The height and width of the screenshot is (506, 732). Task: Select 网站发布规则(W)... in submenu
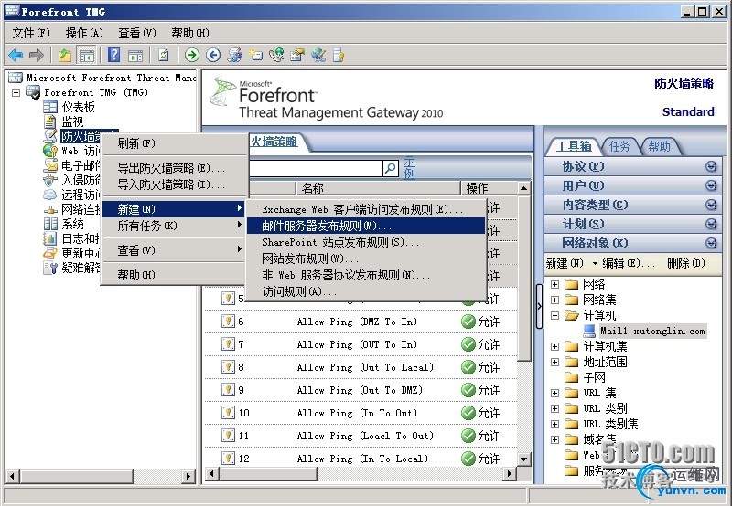[366, 258]
